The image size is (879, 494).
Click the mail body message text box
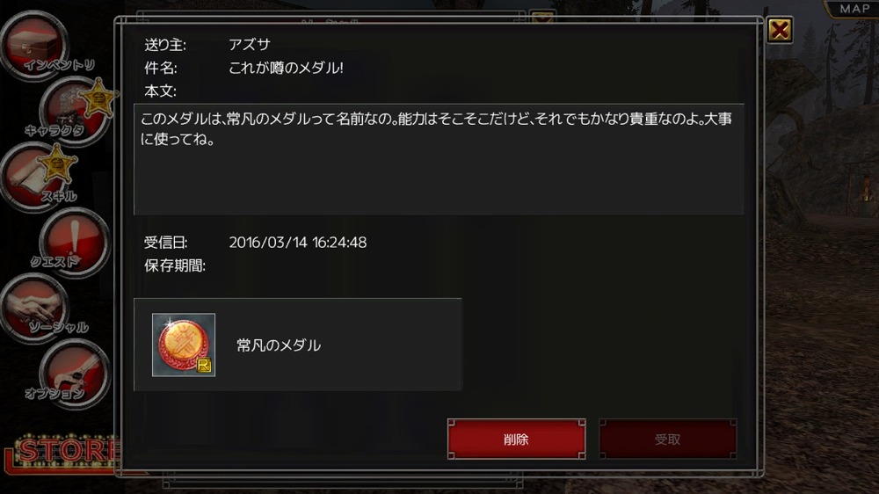pyautogui.click(x=439, y=159)
